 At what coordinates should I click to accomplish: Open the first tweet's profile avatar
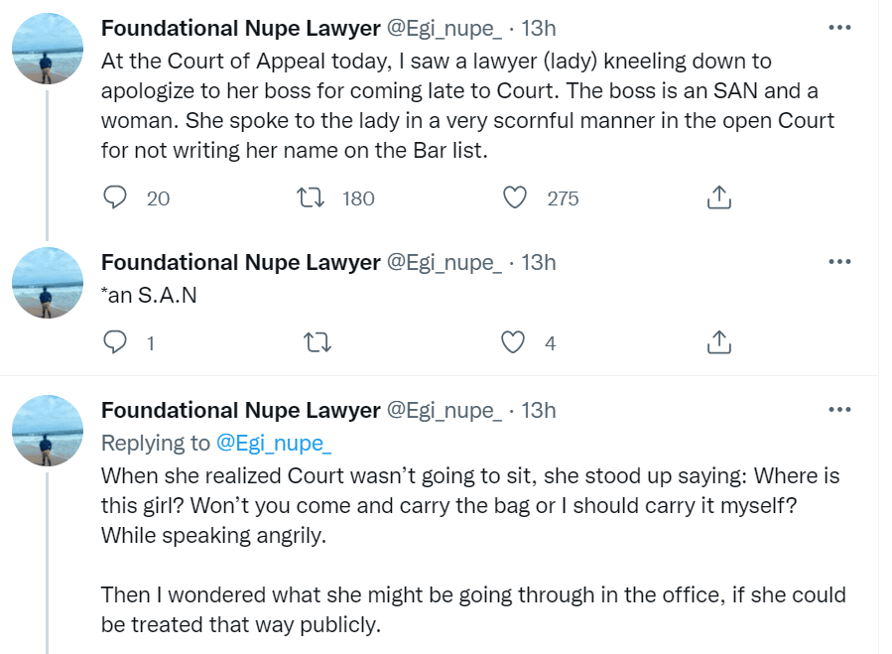pyautogui.click(x=48, y=51)
